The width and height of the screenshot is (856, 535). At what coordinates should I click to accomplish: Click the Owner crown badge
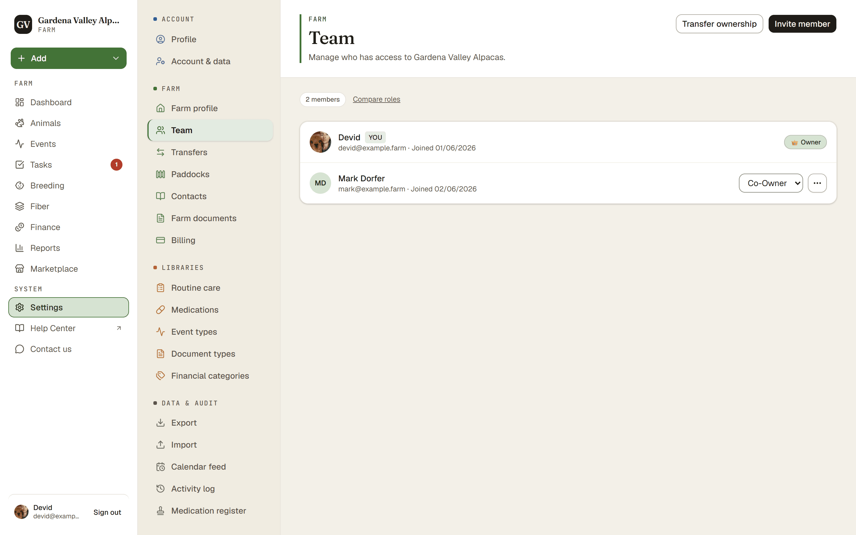pos(805,142)
